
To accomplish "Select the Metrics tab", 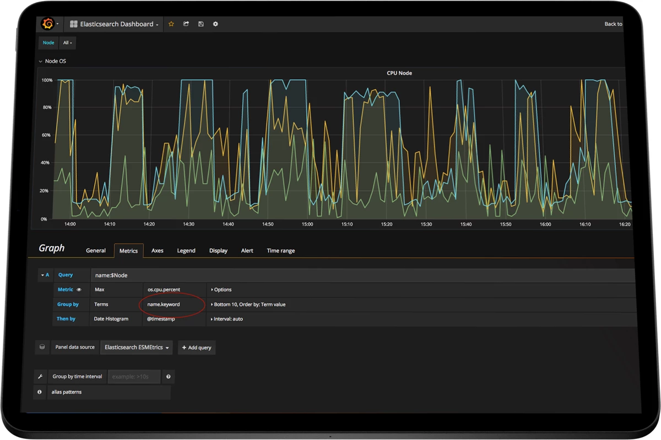I will tap(129, 251).
